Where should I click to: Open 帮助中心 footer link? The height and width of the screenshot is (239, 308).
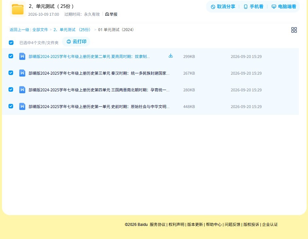click(x=214, y=225)
